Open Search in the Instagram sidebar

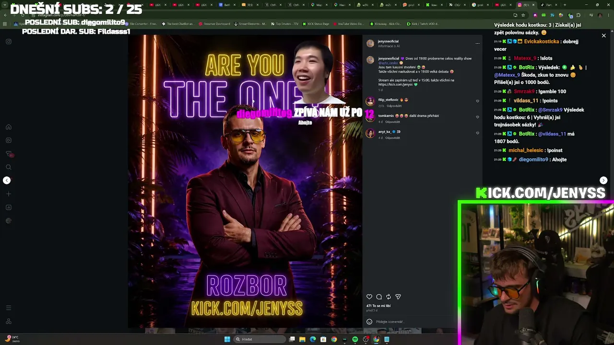(9, 167)
